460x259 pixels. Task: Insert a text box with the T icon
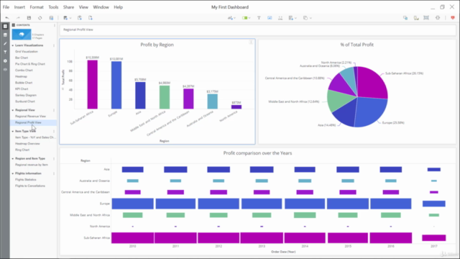(x=259, y=18)
